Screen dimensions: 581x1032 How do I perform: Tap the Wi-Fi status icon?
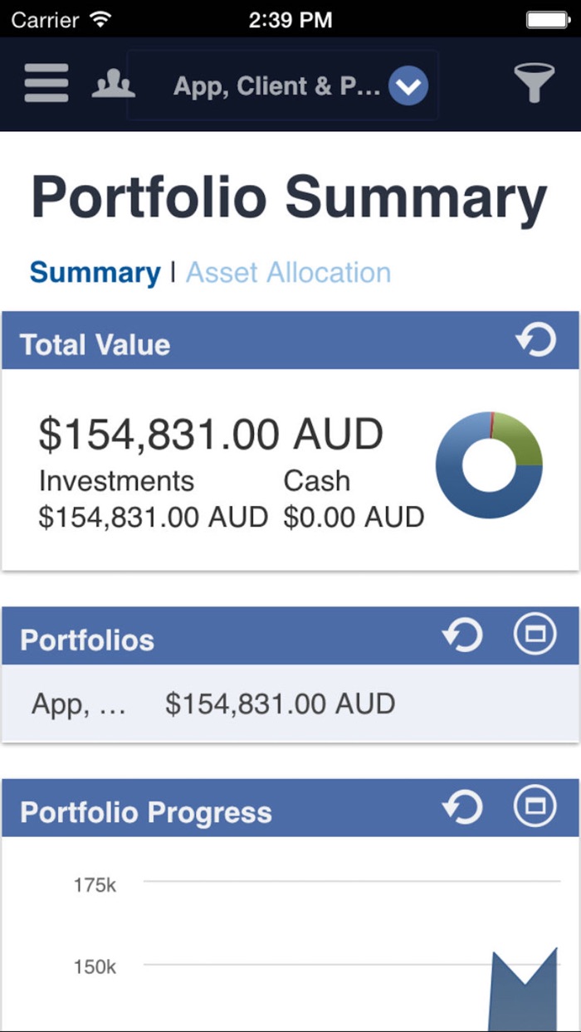click(x=101, y=18)
